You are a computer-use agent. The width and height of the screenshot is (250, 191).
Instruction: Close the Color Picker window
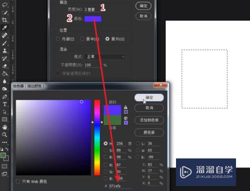(x=160, y=85)
